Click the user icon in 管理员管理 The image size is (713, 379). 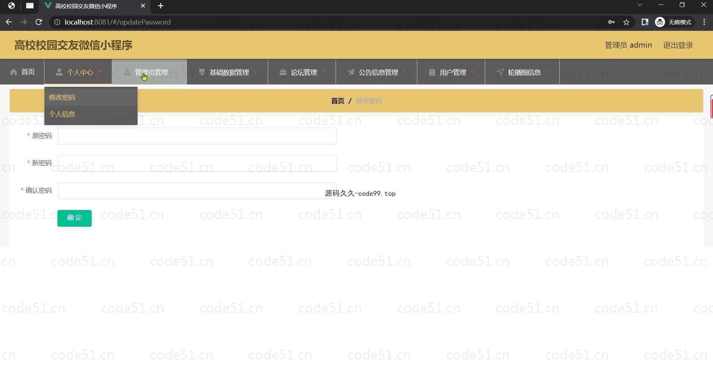click(x=127, y=72)
